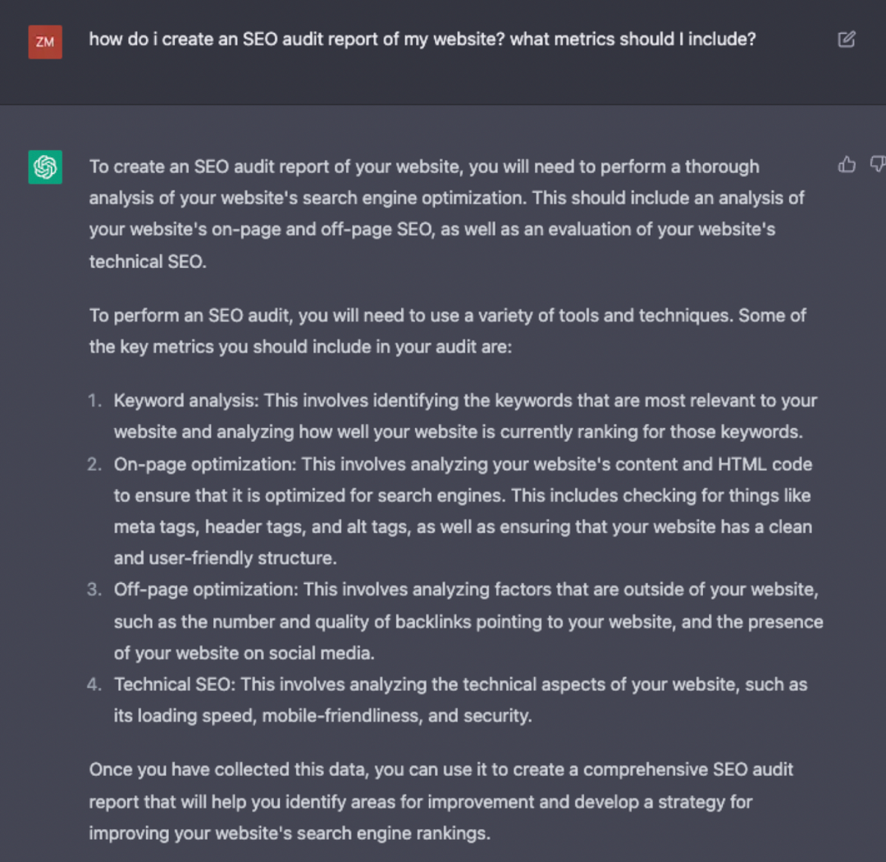Click the list number 2 marker
886x862 pixels.
point(94,464)
